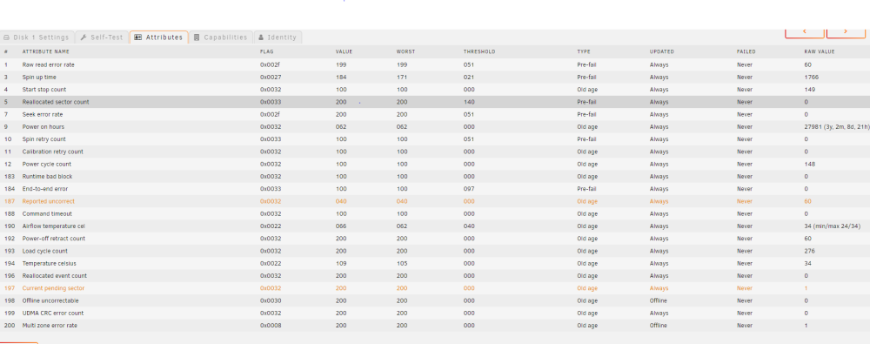
Task: Go to next disk with right arrow button
Action: [847, 32]
